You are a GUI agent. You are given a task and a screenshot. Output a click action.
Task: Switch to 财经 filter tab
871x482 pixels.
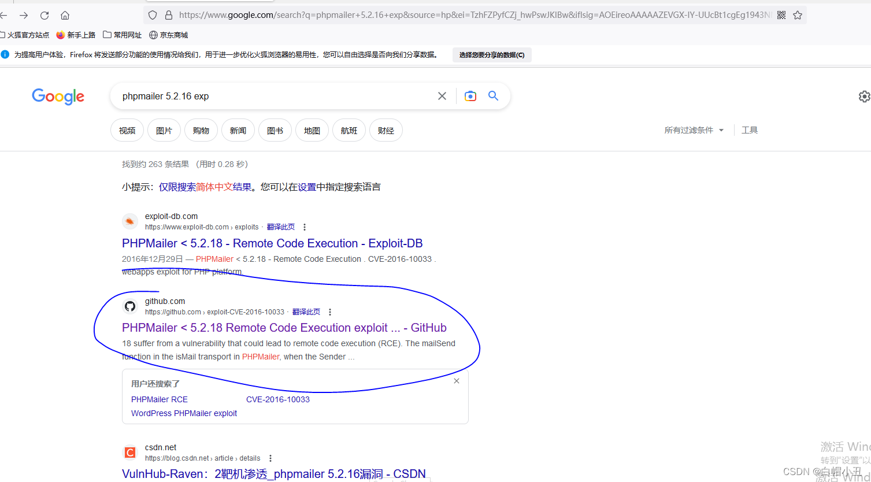(386, 131)
